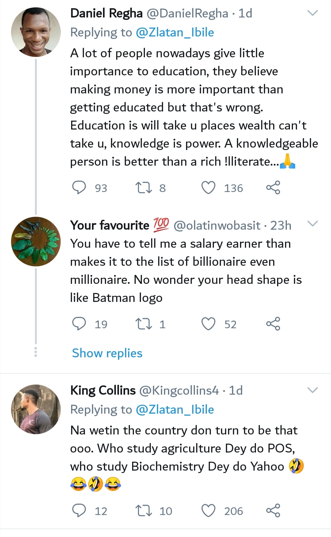
Task: Like Daniel Regha's tweet
Action: [x=208, y=187]
